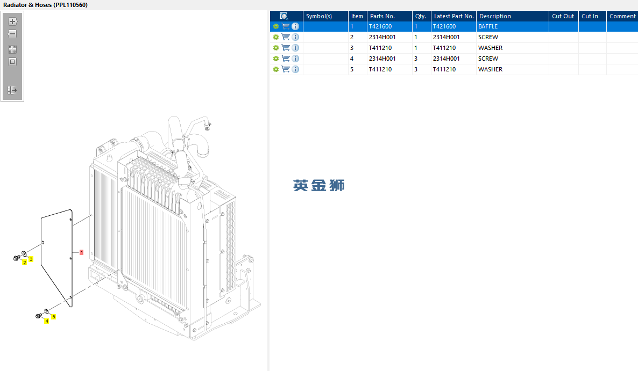
Task: Open info for item 2 SCREW
Action: (295, 37)
